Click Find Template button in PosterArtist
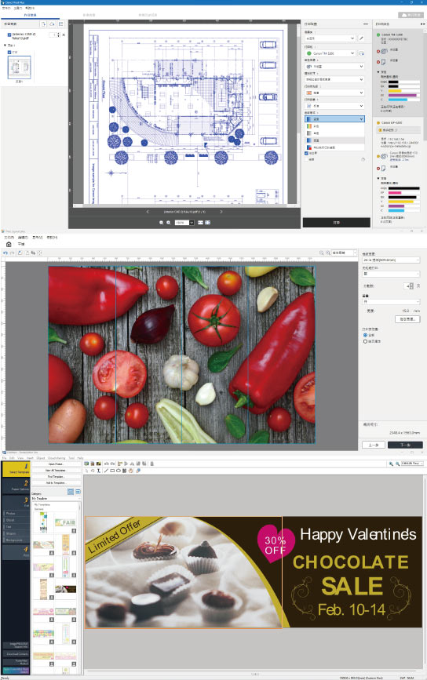The image size is (427, 680). tap(56, 477)
